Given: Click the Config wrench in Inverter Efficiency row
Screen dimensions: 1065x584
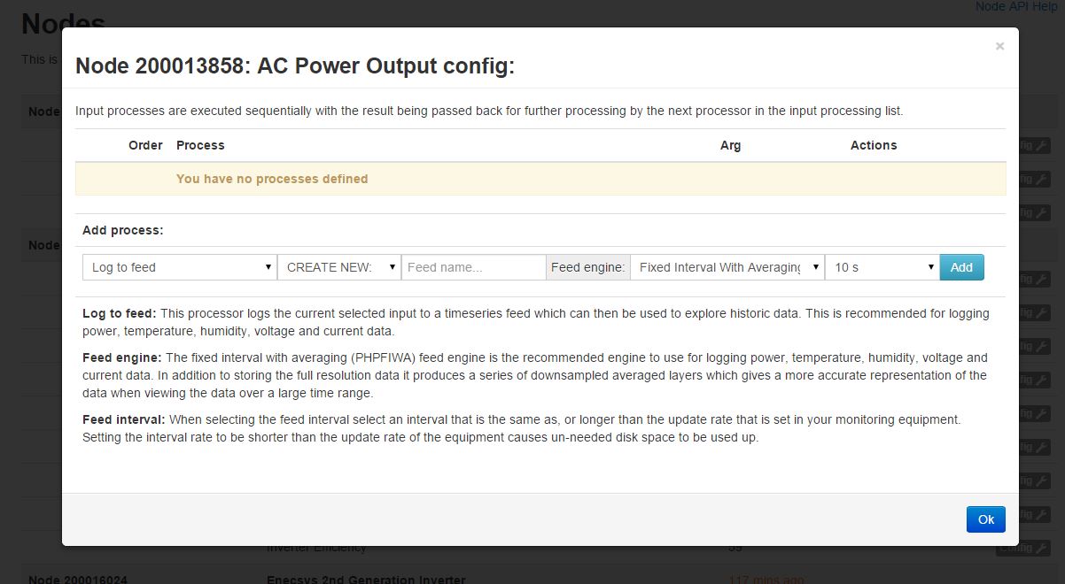Looking at the screenshot, I should (1025, 549).
